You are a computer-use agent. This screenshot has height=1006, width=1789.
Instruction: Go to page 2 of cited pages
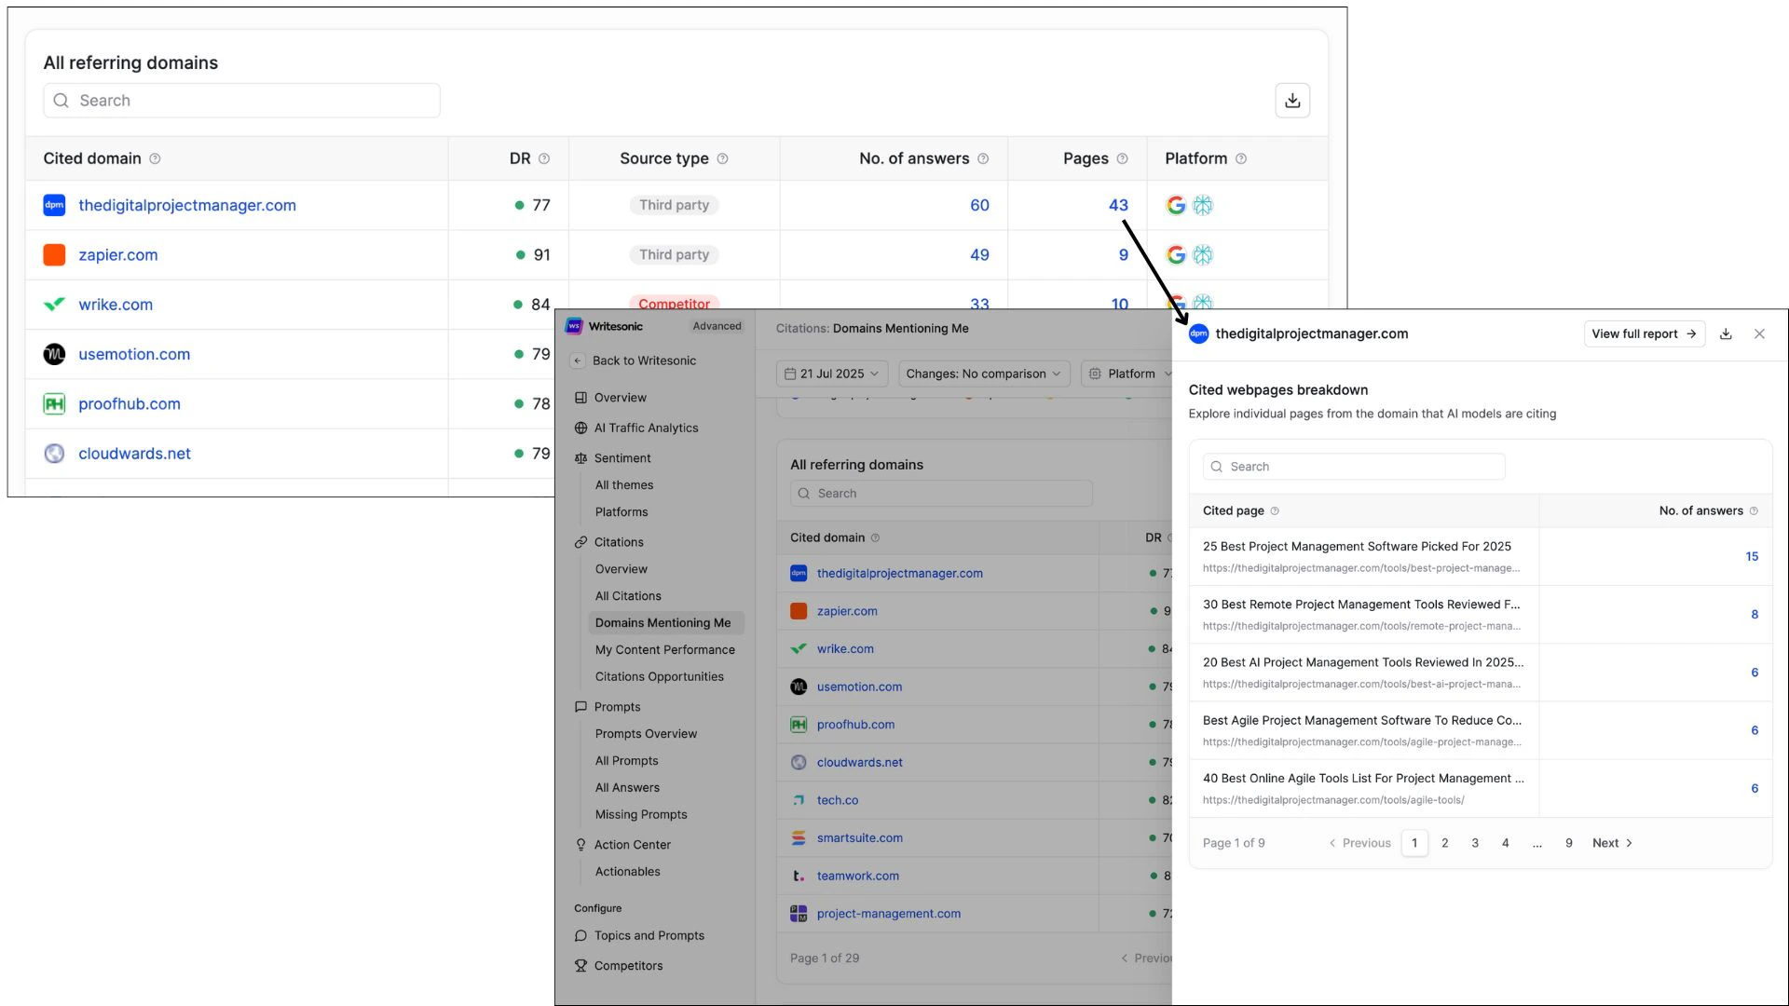pyautogui.click(x=1444, y=843)
